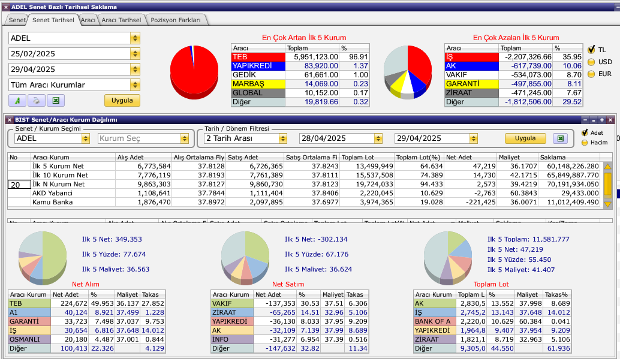Click the plus icon on BIST window title bar

pyautogui.click(x=602, y=120)
